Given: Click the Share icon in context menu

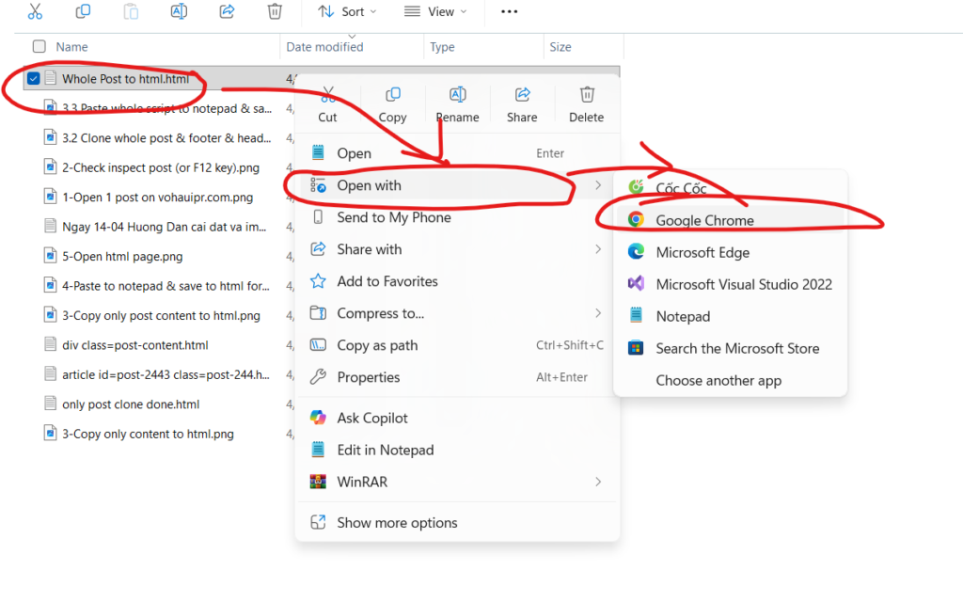Looking at the screenshot, I should point(522,95).
